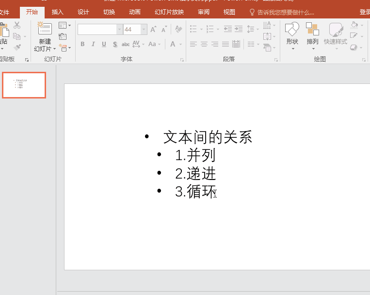Click Shape Outline pencil icon
The height and width of the screenshot is (295, 370).
[x=354, y=36]
